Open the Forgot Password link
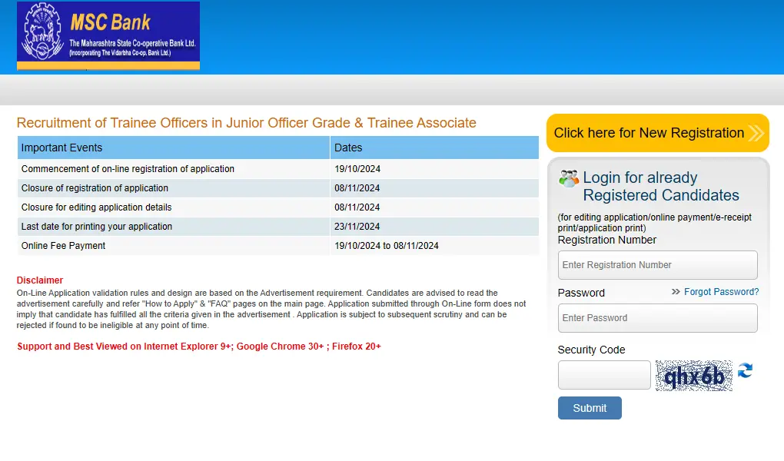 (x=721, y=292)
